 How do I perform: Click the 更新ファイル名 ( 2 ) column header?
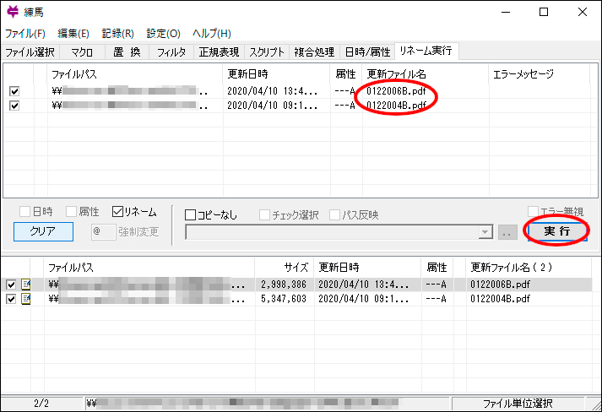(x=529, y=268)
